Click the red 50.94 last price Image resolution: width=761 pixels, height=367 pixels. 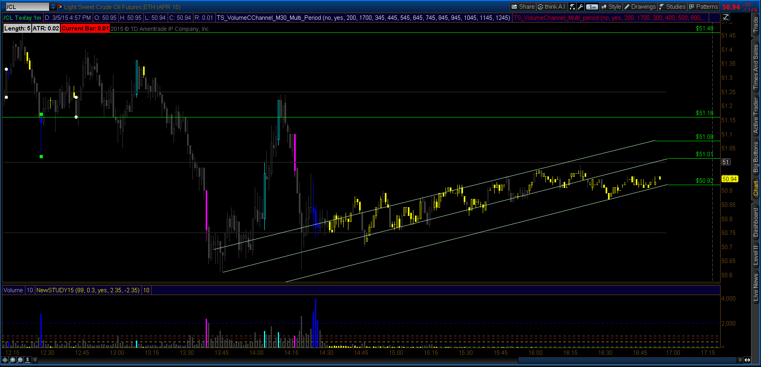click(x=731, y=7)
